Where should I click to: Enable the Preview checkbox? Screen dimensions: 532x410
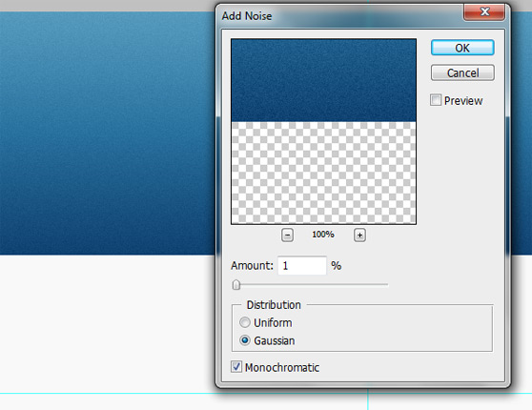click(436, 100)
